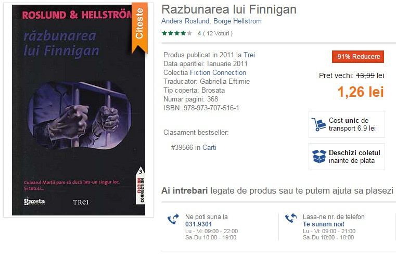Open the Carti bestseller category link

click(209, 147)
